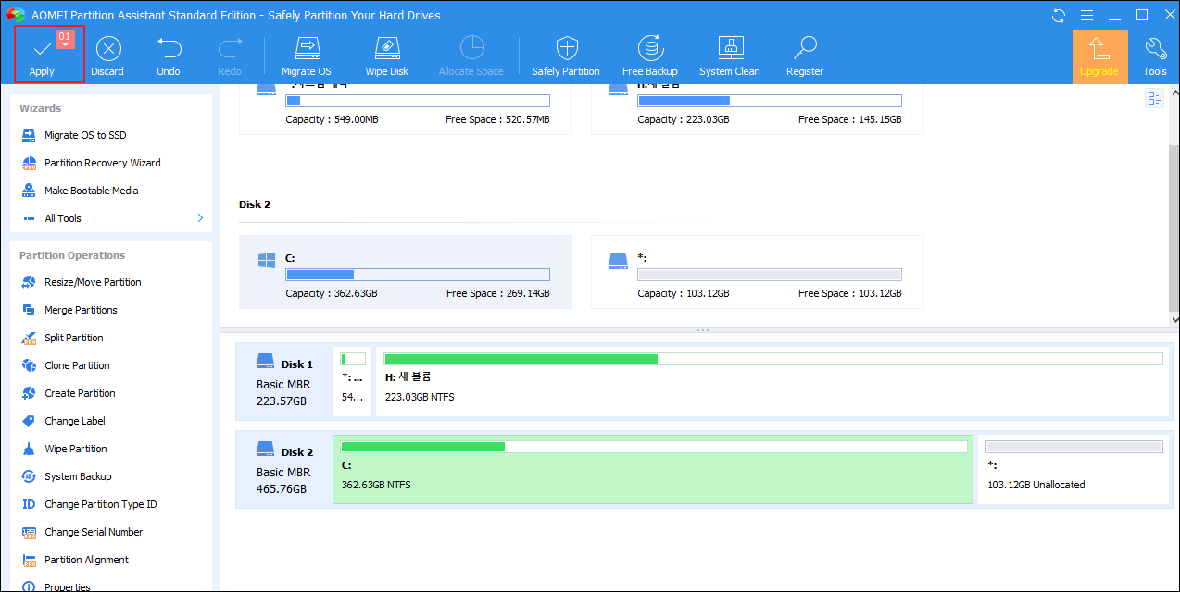Open the Safely Partition tool
This screenshot has width=1180, height=592.
coord(566,56)
